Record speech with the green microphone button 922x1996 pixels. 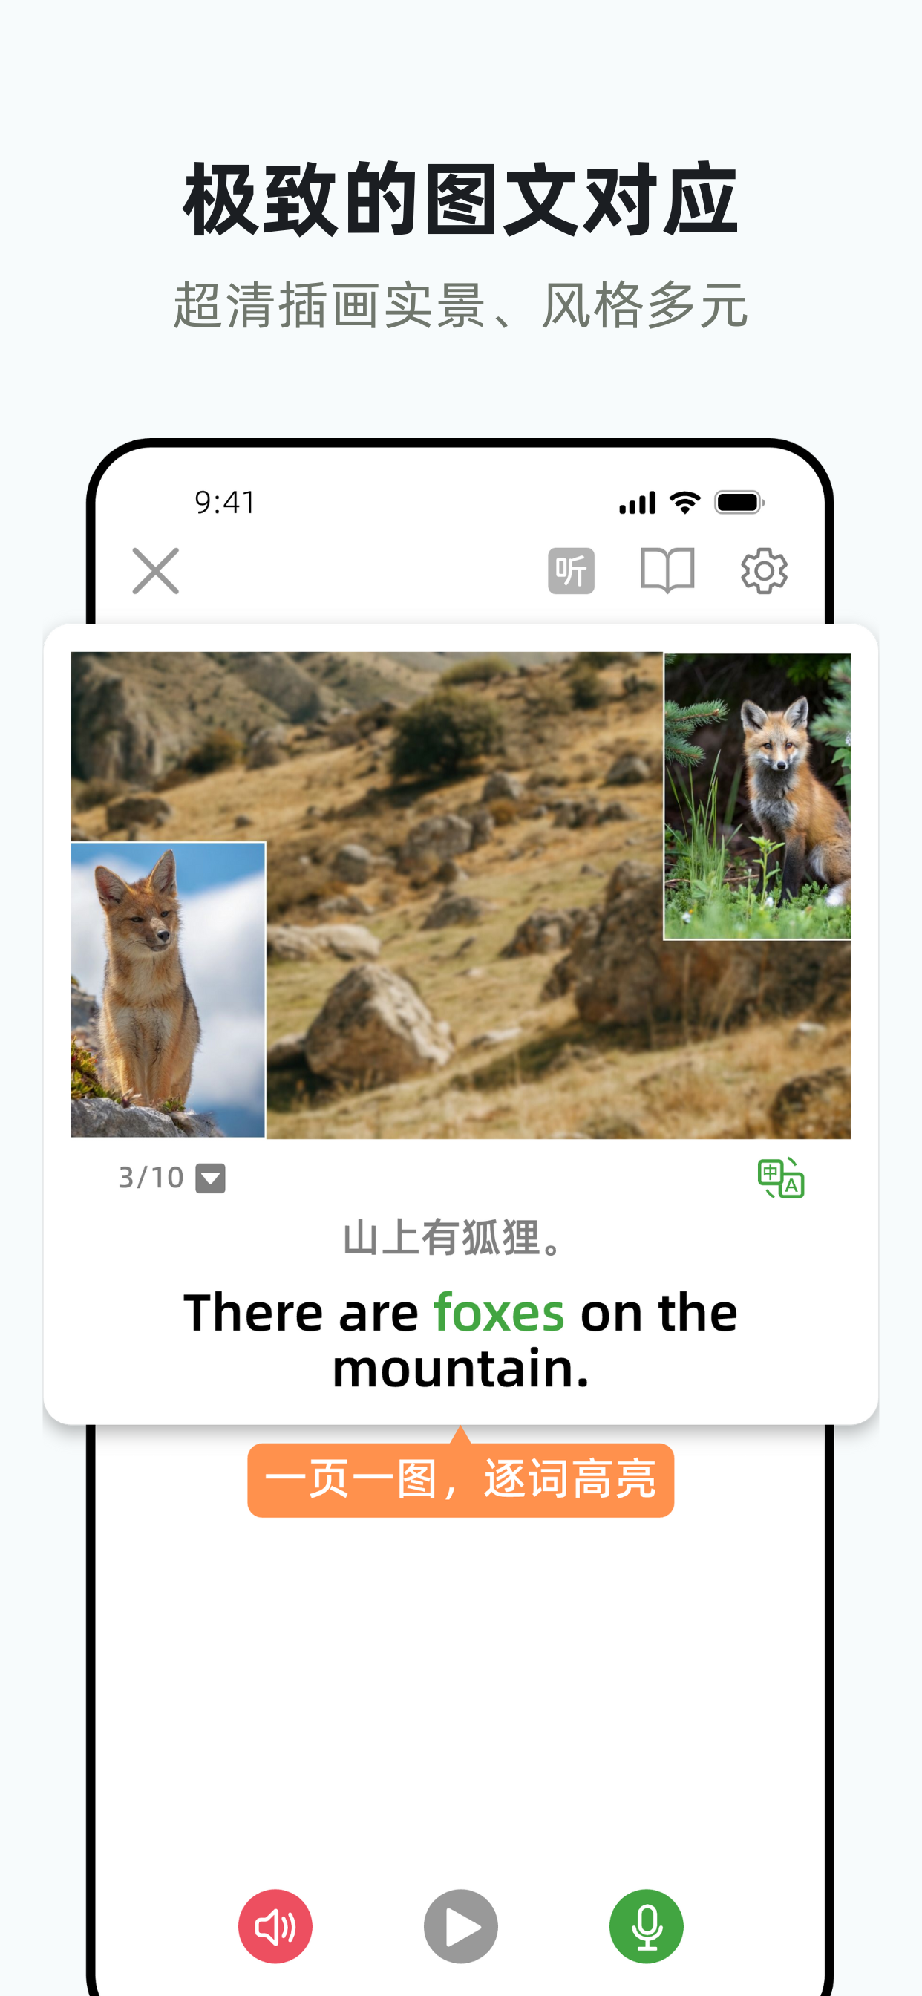tap(646, 1926)
